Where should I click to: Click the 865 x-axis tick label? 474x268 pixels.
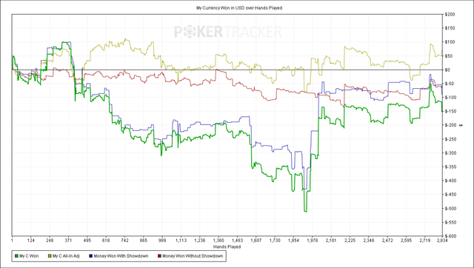[x=143, y=241]
